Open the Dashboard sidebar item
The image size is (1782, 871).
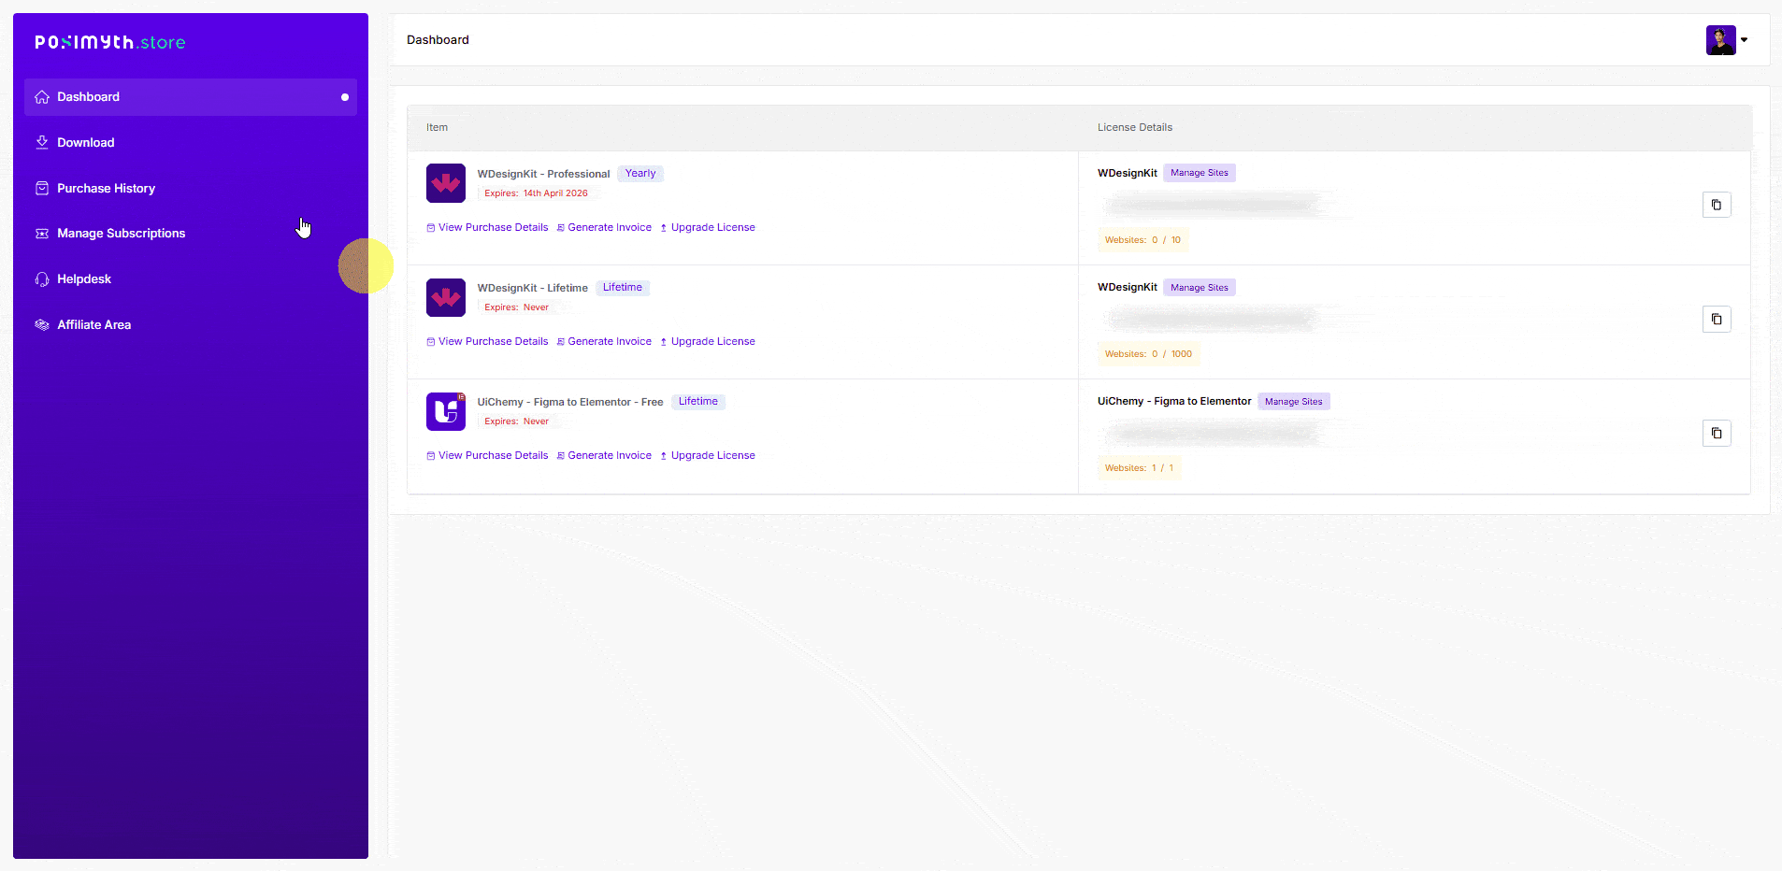pyautogui.click(x=191, y=97)
